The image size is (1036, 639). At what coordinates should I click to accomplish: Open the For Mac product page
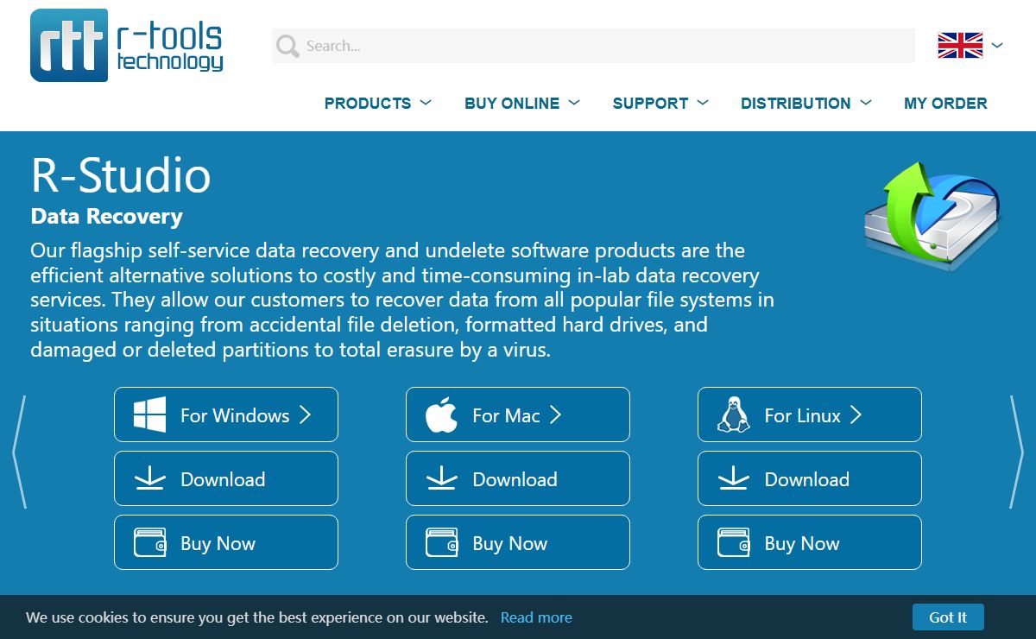coord(518,414)
